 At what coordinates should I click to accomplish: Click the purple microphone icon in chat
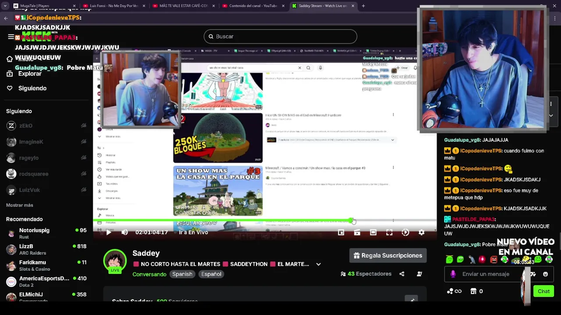tap(453, 274)
